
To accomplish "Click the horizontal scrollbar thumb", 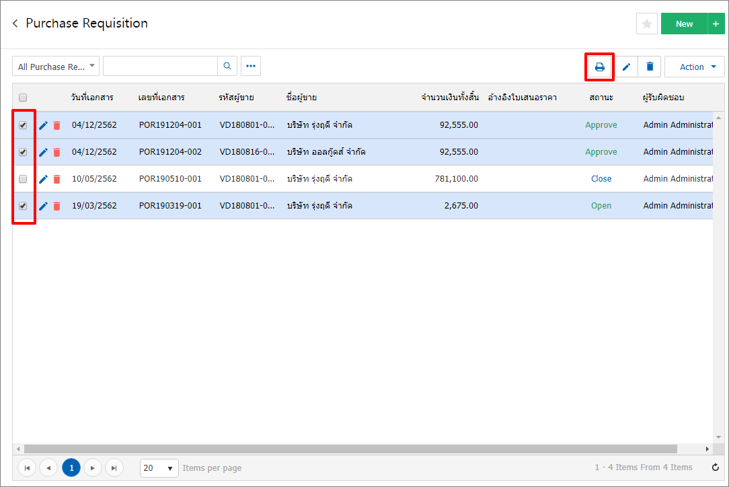I will coord(350,449).
